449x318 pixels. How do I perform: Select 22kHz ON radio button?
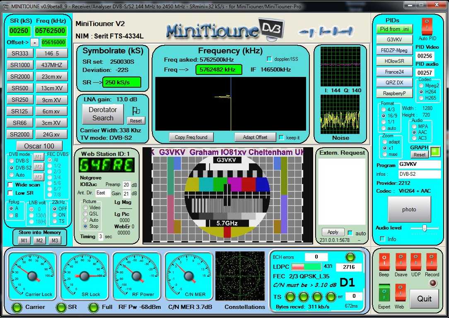pyautogui.click(x=55, y=215)
